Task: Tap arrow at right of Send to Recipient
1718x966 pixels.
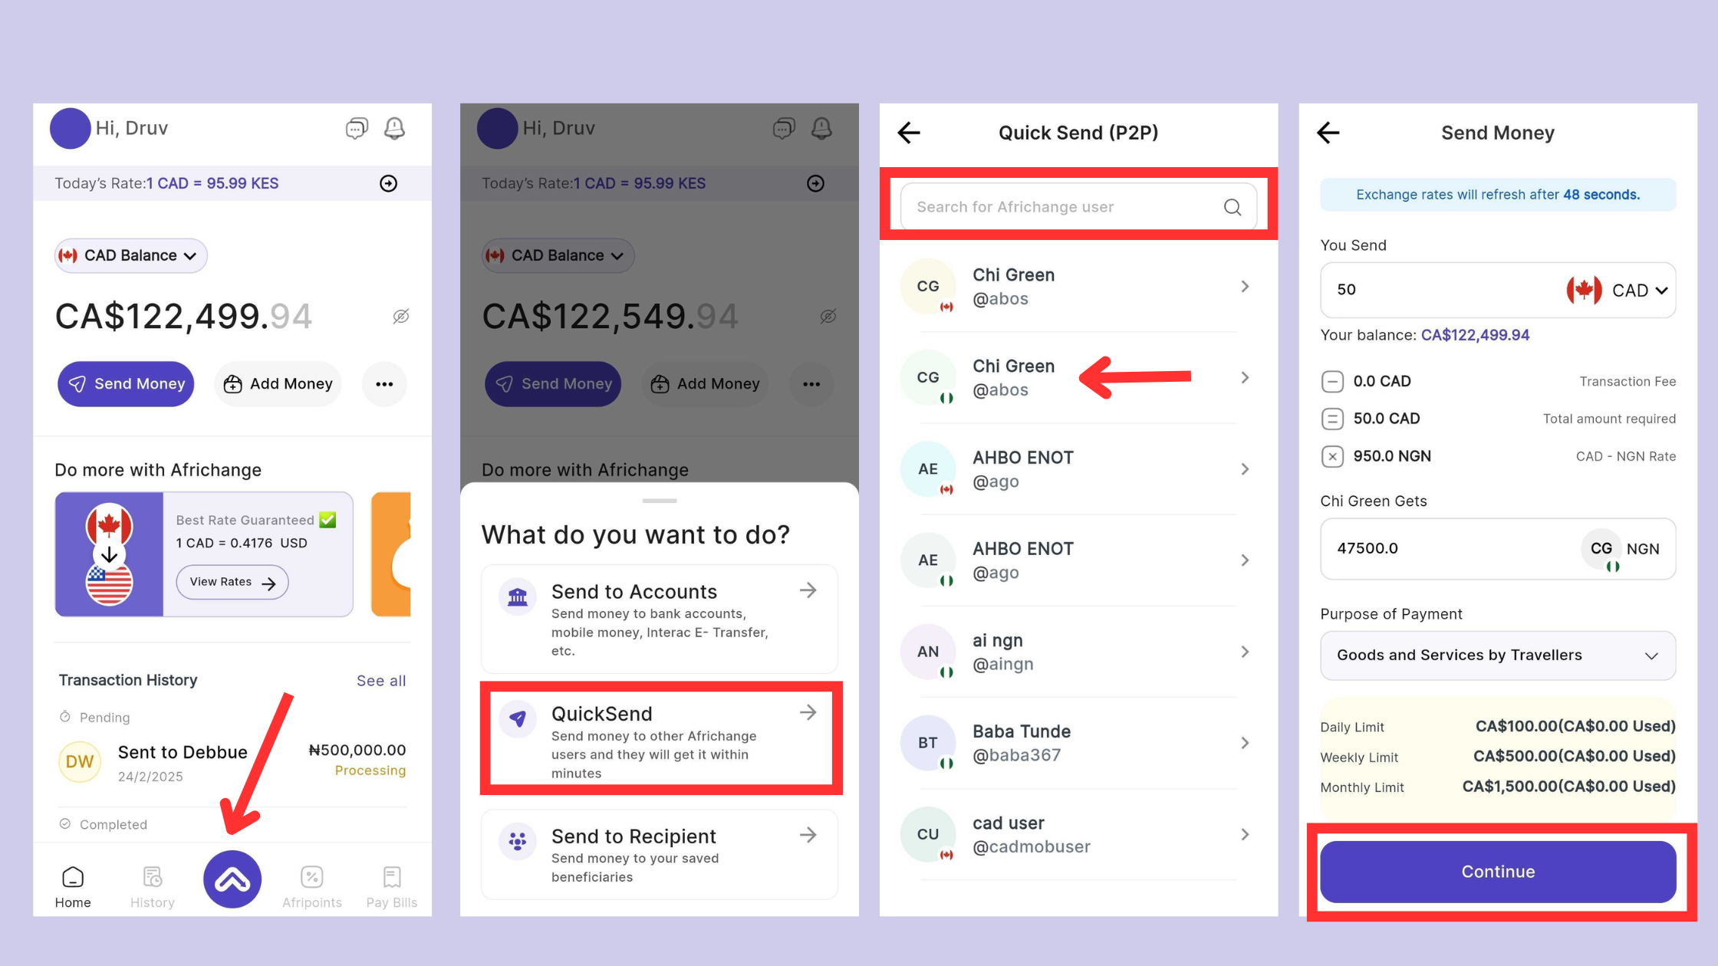Action: tap(808, 835)
